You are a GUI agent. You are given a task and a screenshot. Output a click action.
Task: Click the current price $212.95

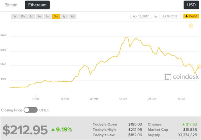pos(25,130)
